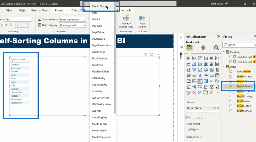This screenshot has width=256, height=142.
Task: Select the decomposition tree visual
Action: point(194,87)
